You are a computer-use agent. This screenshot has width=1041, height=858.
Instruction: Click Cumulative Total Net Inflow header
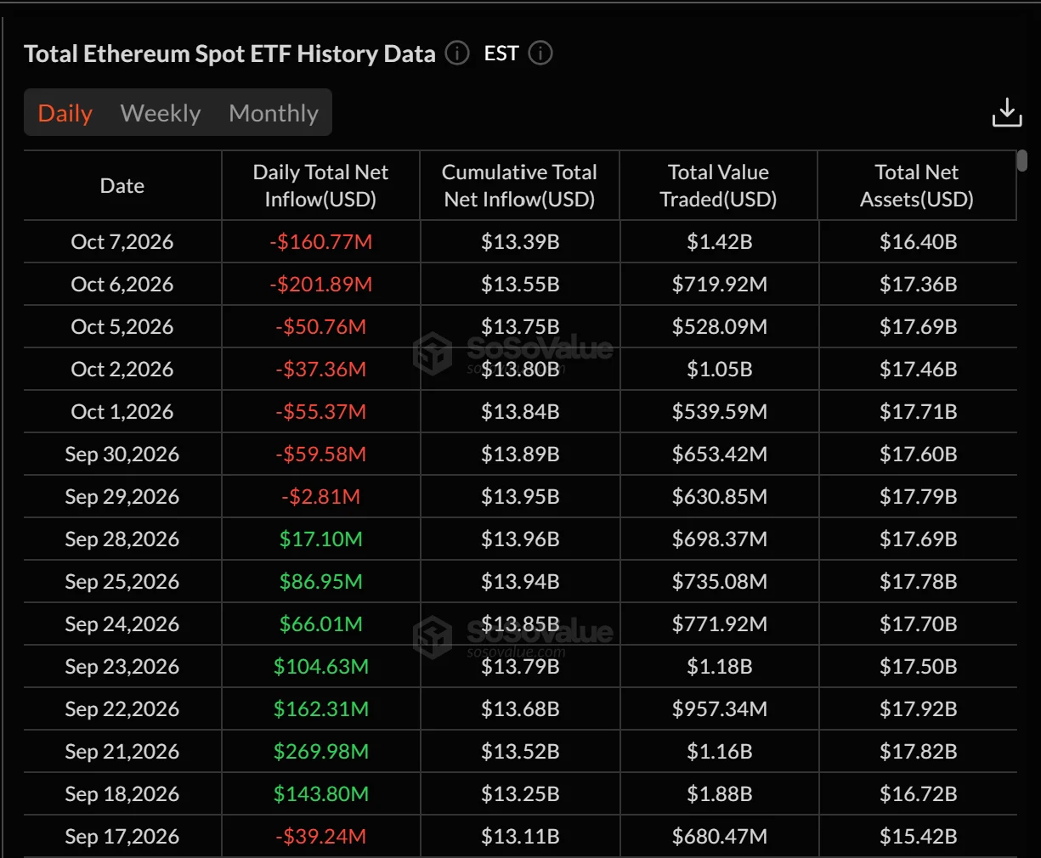519,186
